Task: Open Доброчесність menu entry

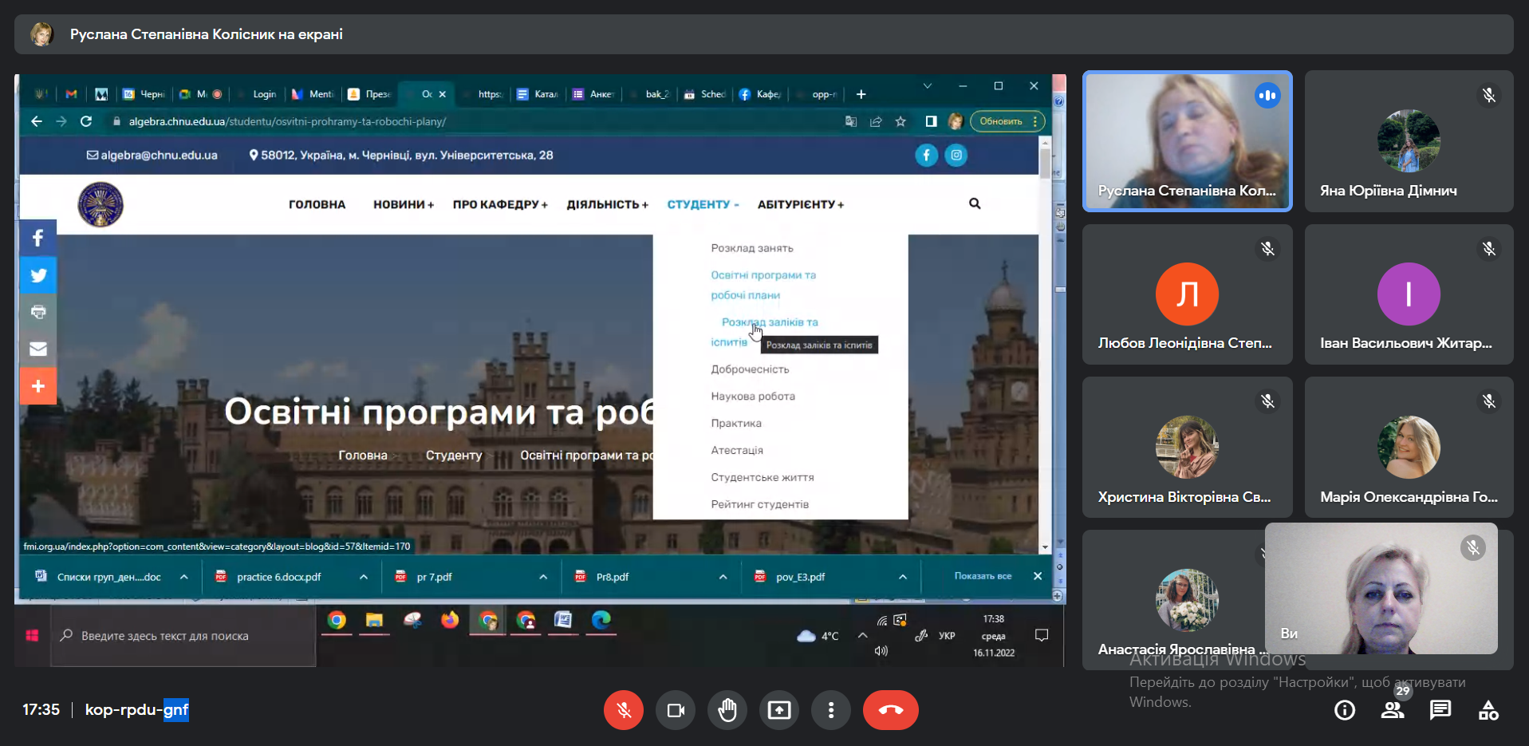Action: point(750,369)
